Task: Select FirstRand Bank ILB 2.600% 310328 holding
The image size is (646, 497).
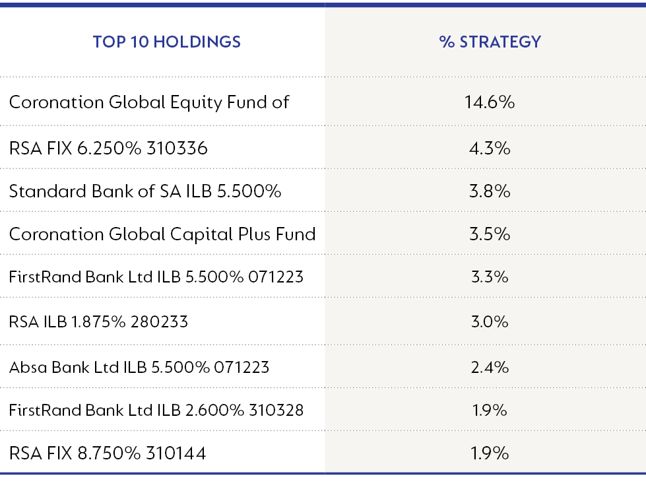Action: [x=156, y=410]
